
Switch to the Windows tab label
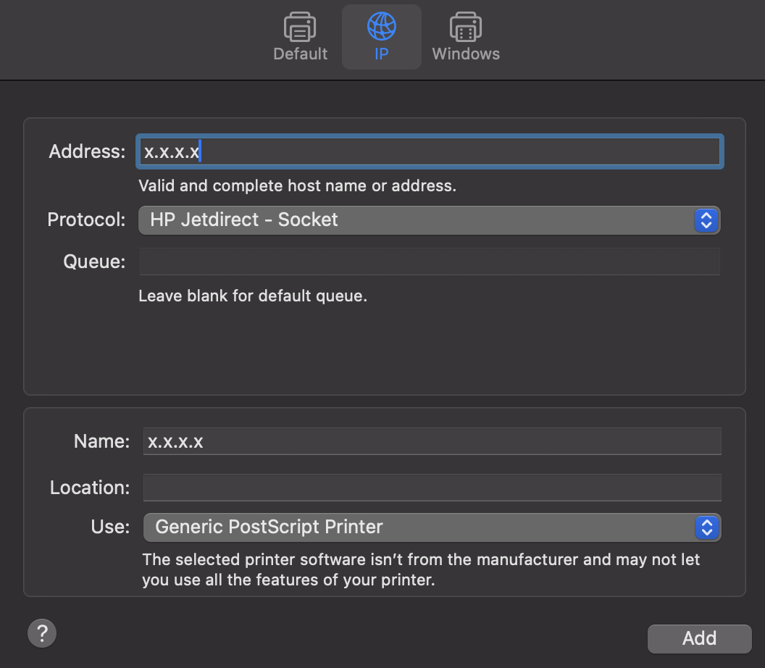[x=466, y=54]
